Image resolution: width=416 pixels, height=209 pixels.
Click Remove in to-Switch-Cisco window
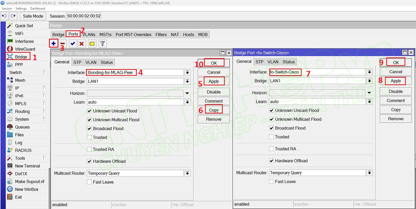(x=396, y=118)
